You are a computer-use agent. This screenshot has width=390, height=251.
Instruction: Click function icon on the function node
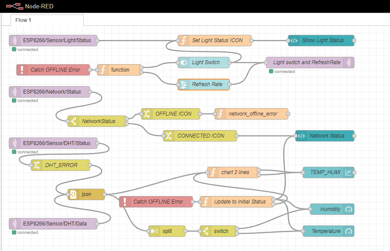click(x=103, y=70)
